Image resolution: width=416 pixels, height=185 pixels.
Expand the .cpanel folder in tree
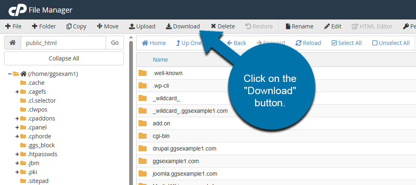pyautogui.click(x=17, y=127)
